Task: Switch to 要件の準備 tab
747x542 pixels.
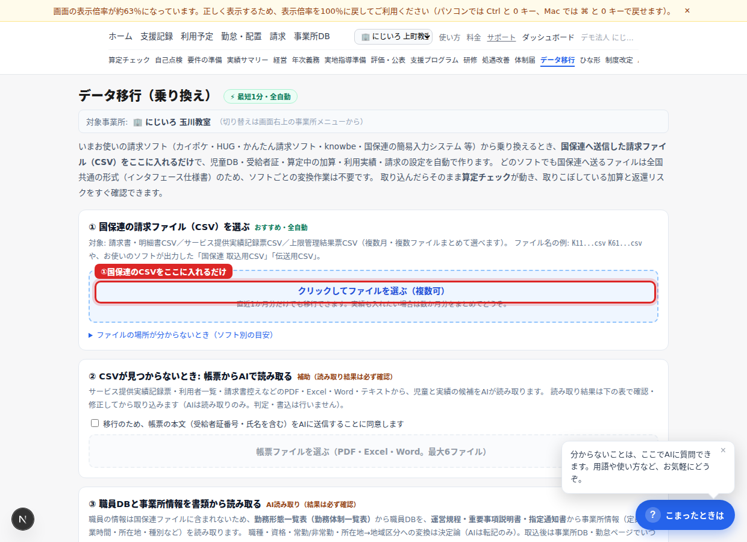Action: pos(205,60)
